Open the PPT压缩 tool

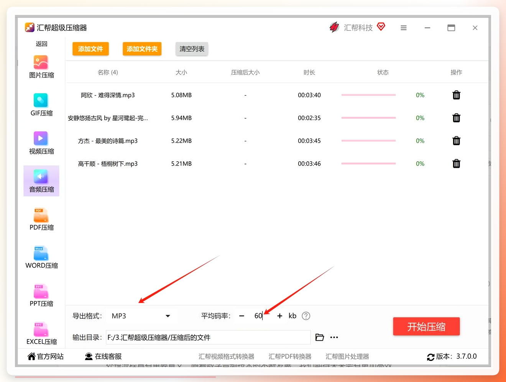41,295
